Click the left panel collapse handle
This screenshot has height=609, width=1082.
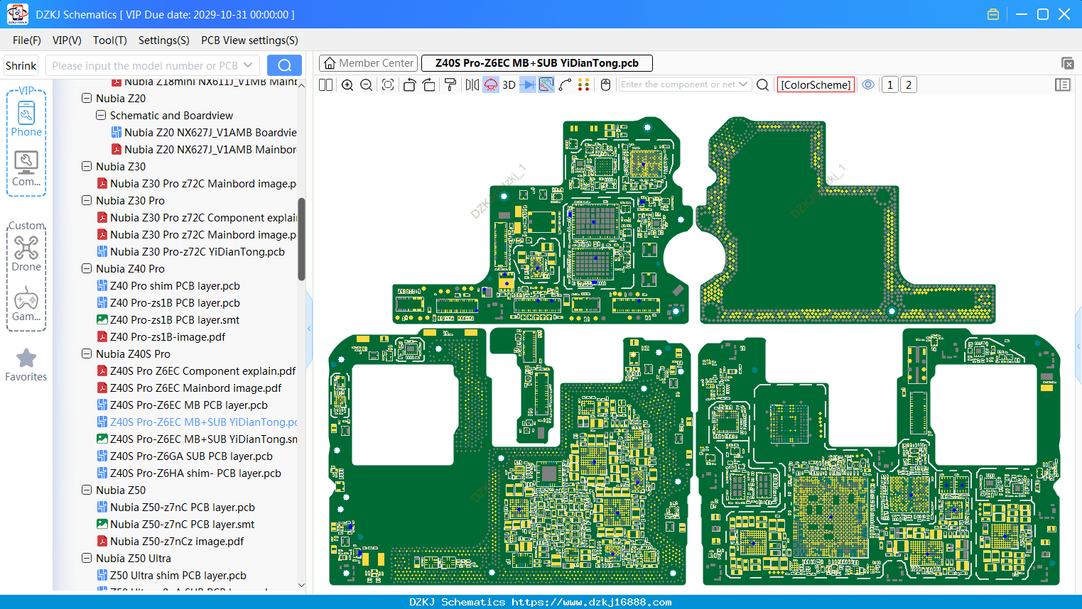(309, 328)
